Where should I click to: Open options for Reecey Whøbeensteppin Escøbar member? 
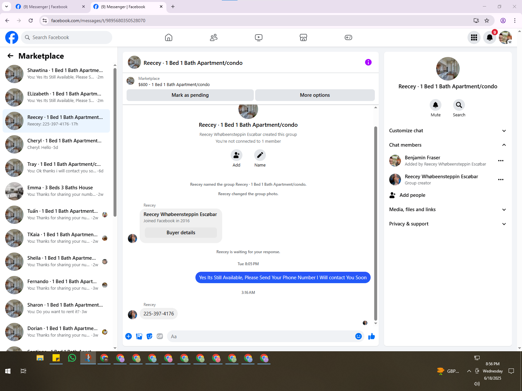coord(501,180)
